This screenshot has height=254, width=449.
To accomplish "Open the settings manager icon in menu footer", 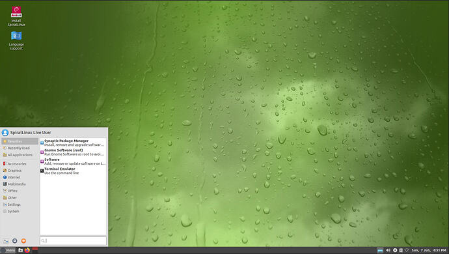I will 6,241.
